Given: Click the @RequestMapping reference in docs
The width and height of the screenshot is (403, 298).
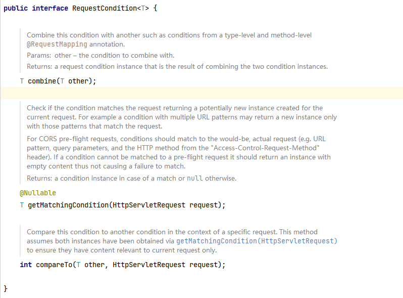Looking at the screenshot, I should [57, 45].
